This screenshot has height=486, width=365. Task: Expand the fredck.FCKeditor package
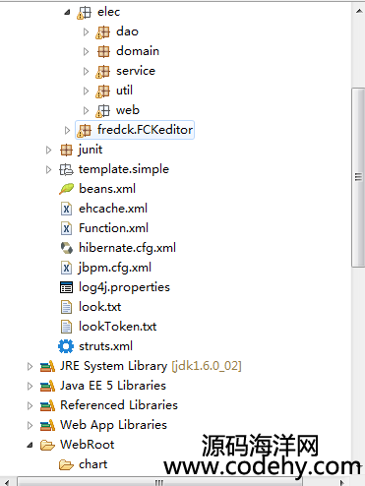(x=67, y=130)
